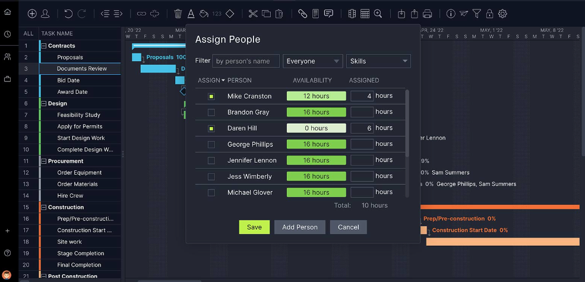
Task: Open the settings gear icon
Action: [502, 14]
